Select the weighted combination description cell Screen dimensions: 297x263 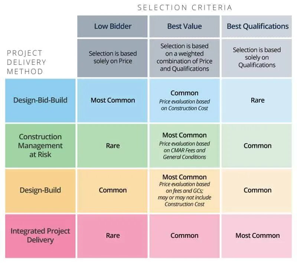[185, 57]
